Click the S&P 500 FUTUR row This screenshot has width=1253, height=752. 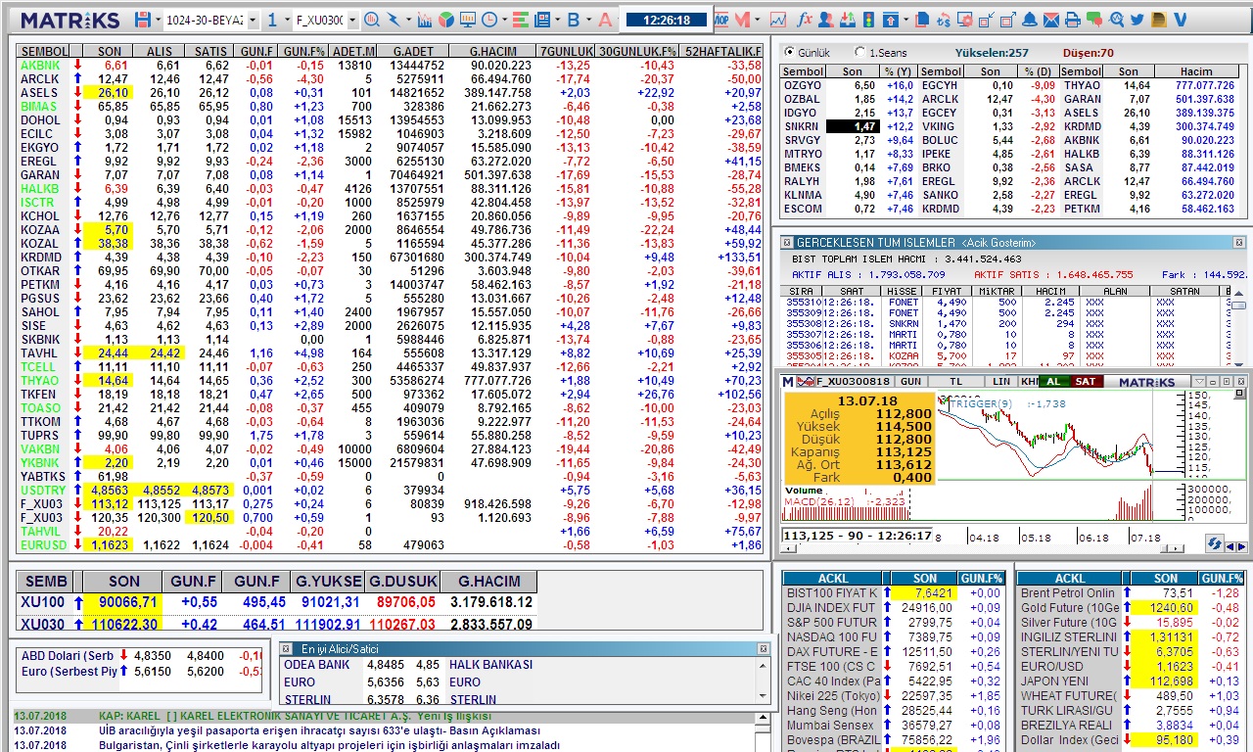click(895, 622)
